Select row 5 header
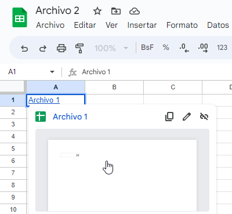This screenshot has height=214, width=232. pyautogui.click(x=13, y=148)
